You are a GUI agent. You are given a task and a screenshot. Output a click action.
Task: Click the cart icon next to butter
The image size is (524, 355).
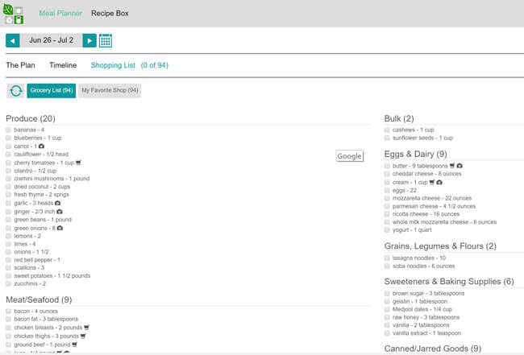(457, 165)
